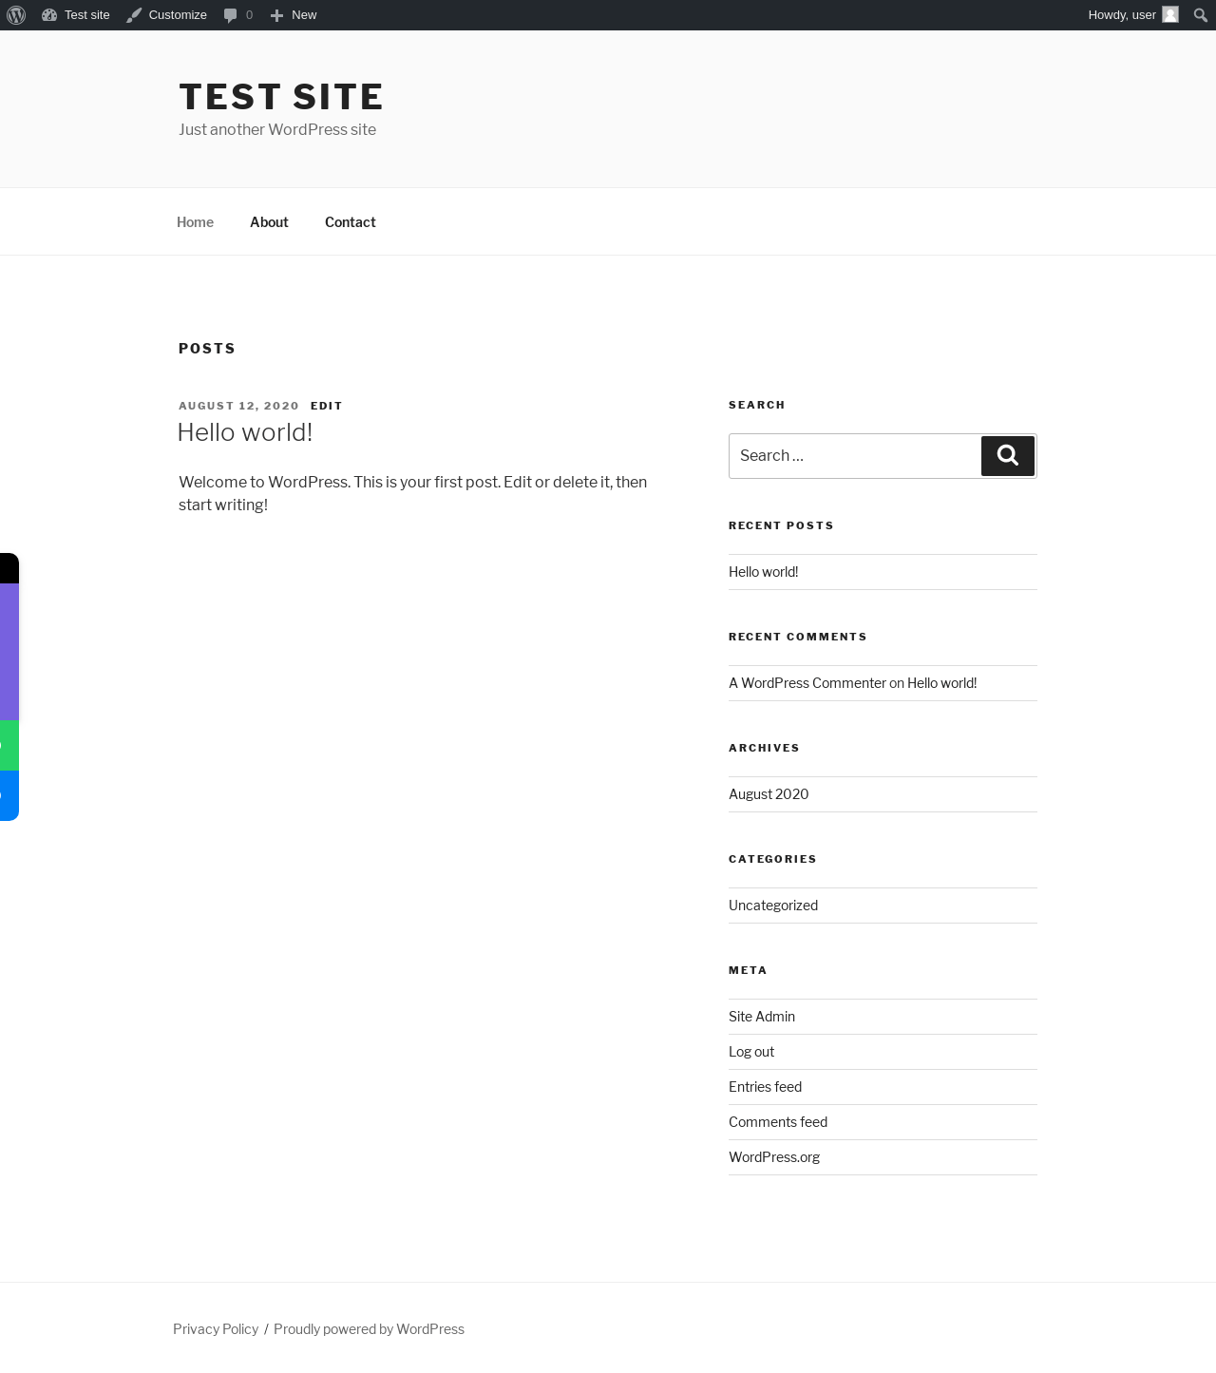Open the admin bar search magnifier
Screen dimensions: 1216x1373
click(x=1200, y=15)
